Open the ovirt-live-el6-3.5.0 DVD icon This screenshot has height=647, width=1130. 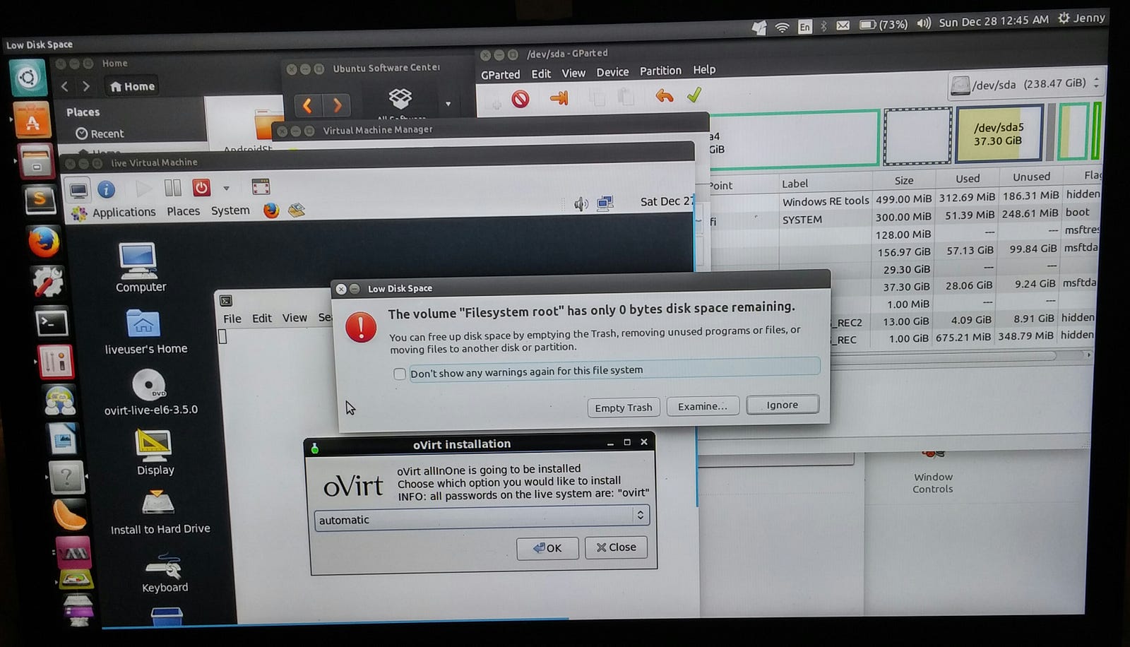(150, 392)
